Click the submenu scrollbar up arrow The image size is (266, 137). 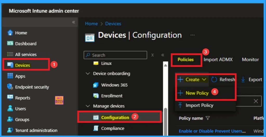click(x=165, y=65)
